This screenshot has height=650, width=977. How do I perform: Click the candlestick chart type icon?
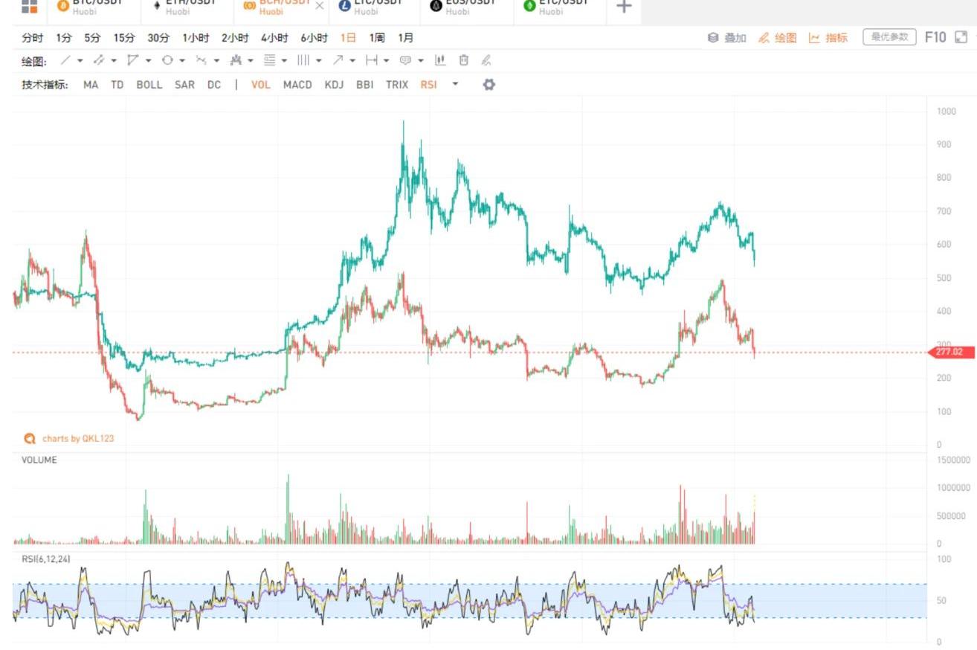click(440, 60)
